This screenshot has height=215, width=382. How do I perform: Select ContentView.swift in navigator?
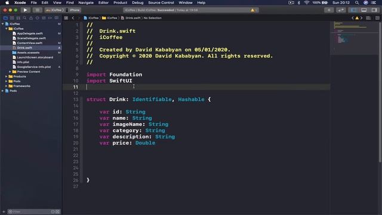[29, 43]
